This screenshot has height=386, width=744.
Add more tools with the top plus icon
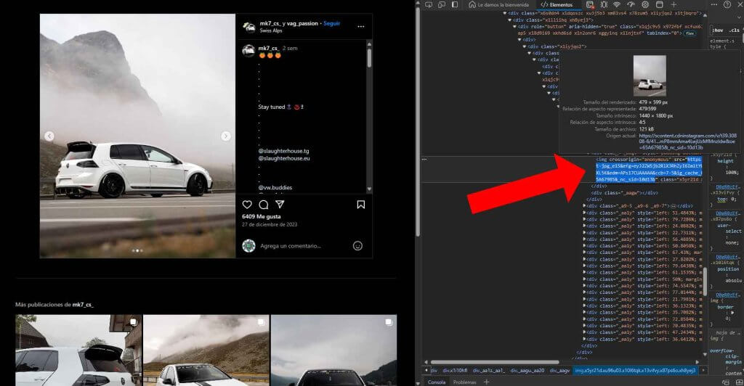click(674, 5)
